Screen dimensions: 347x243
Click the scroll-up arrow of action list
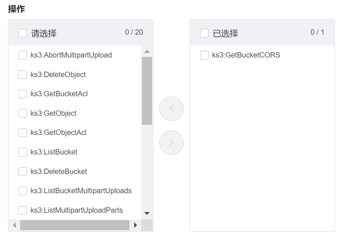(x=147, y=52)
